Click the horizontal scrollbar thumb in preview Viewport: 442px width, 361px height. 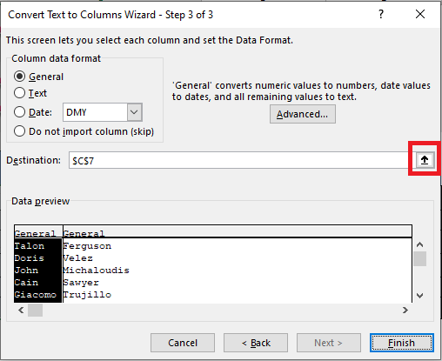pyautogui.click(x=35, y=311)
